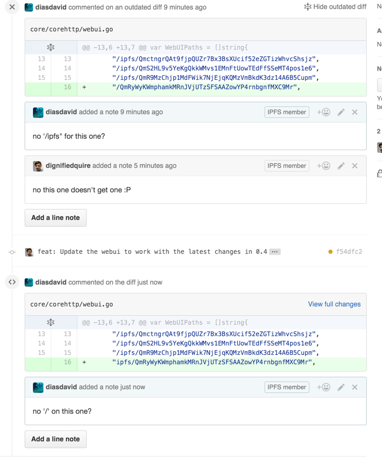
Task: Delete dignifiedquire's note
Action: 354,166
